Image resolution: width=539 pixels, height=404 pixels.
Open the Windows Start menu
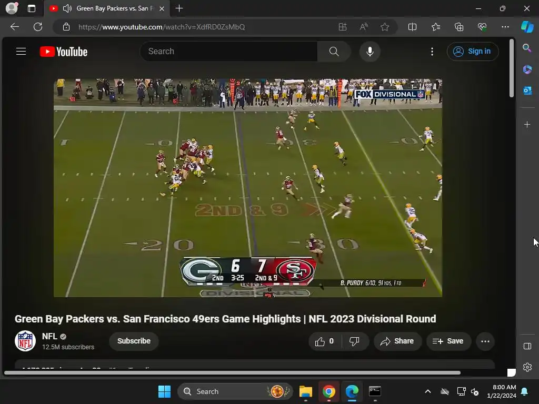tap(164, 391)
